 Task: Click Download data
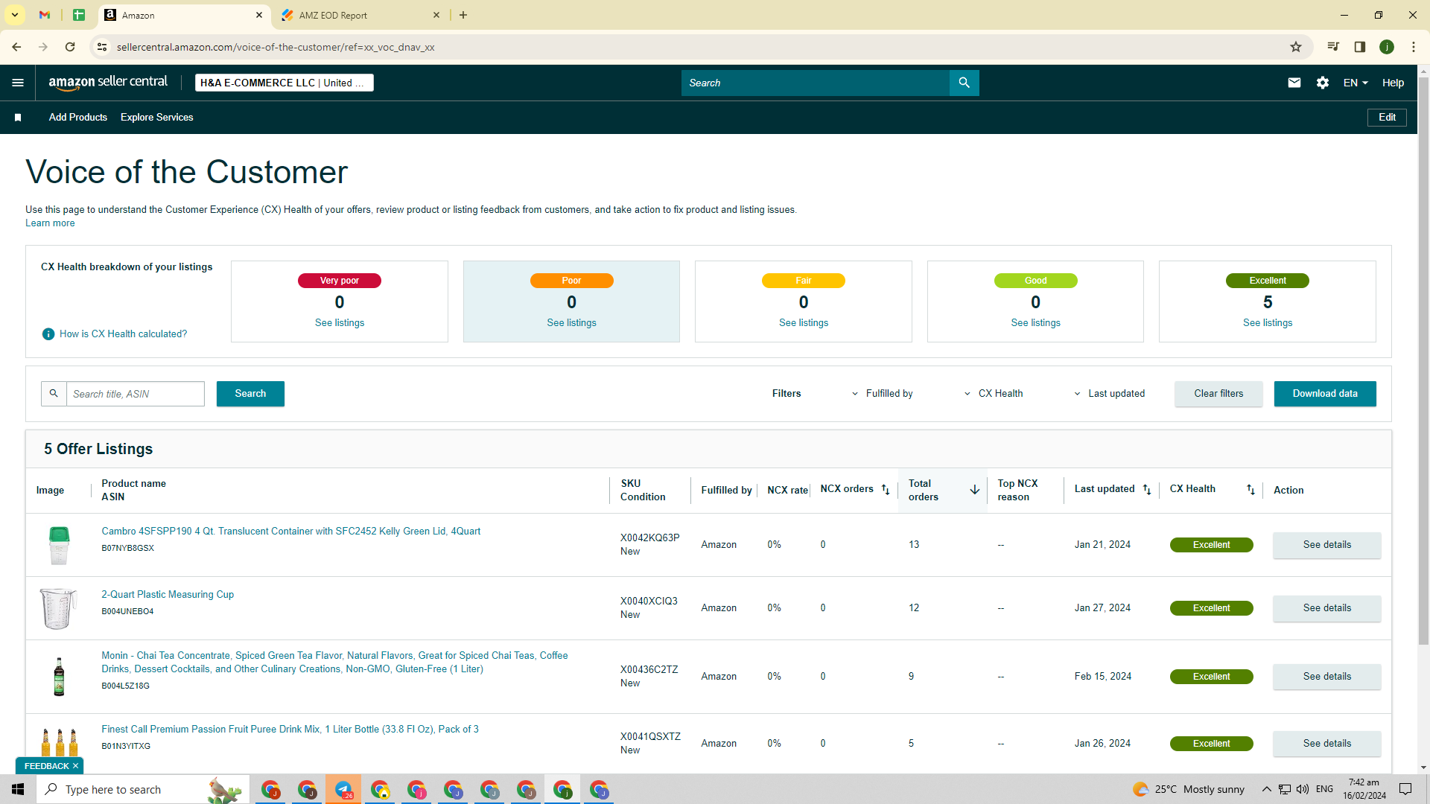1325,394
